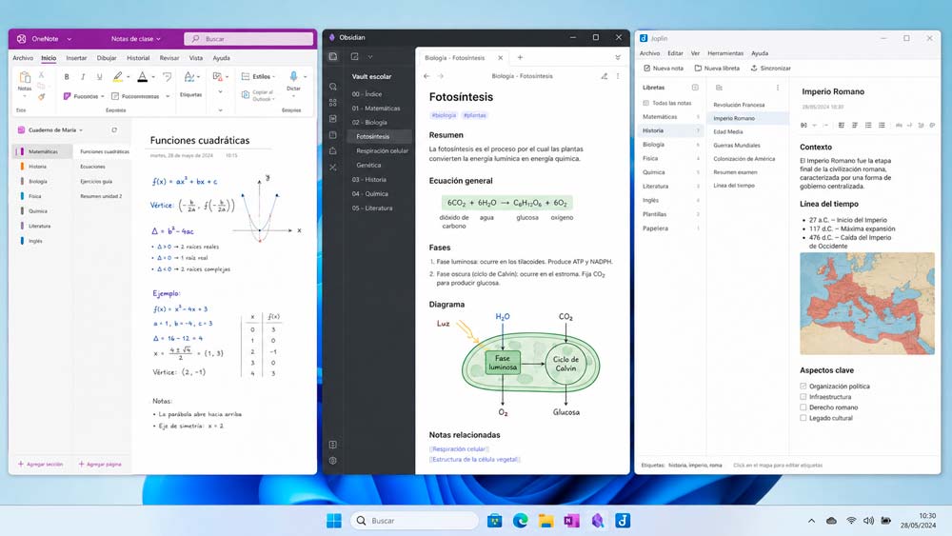The height and width of the screenshot is (536, 952).
Task: Click the Roman Empire map image
Action: 867,304
